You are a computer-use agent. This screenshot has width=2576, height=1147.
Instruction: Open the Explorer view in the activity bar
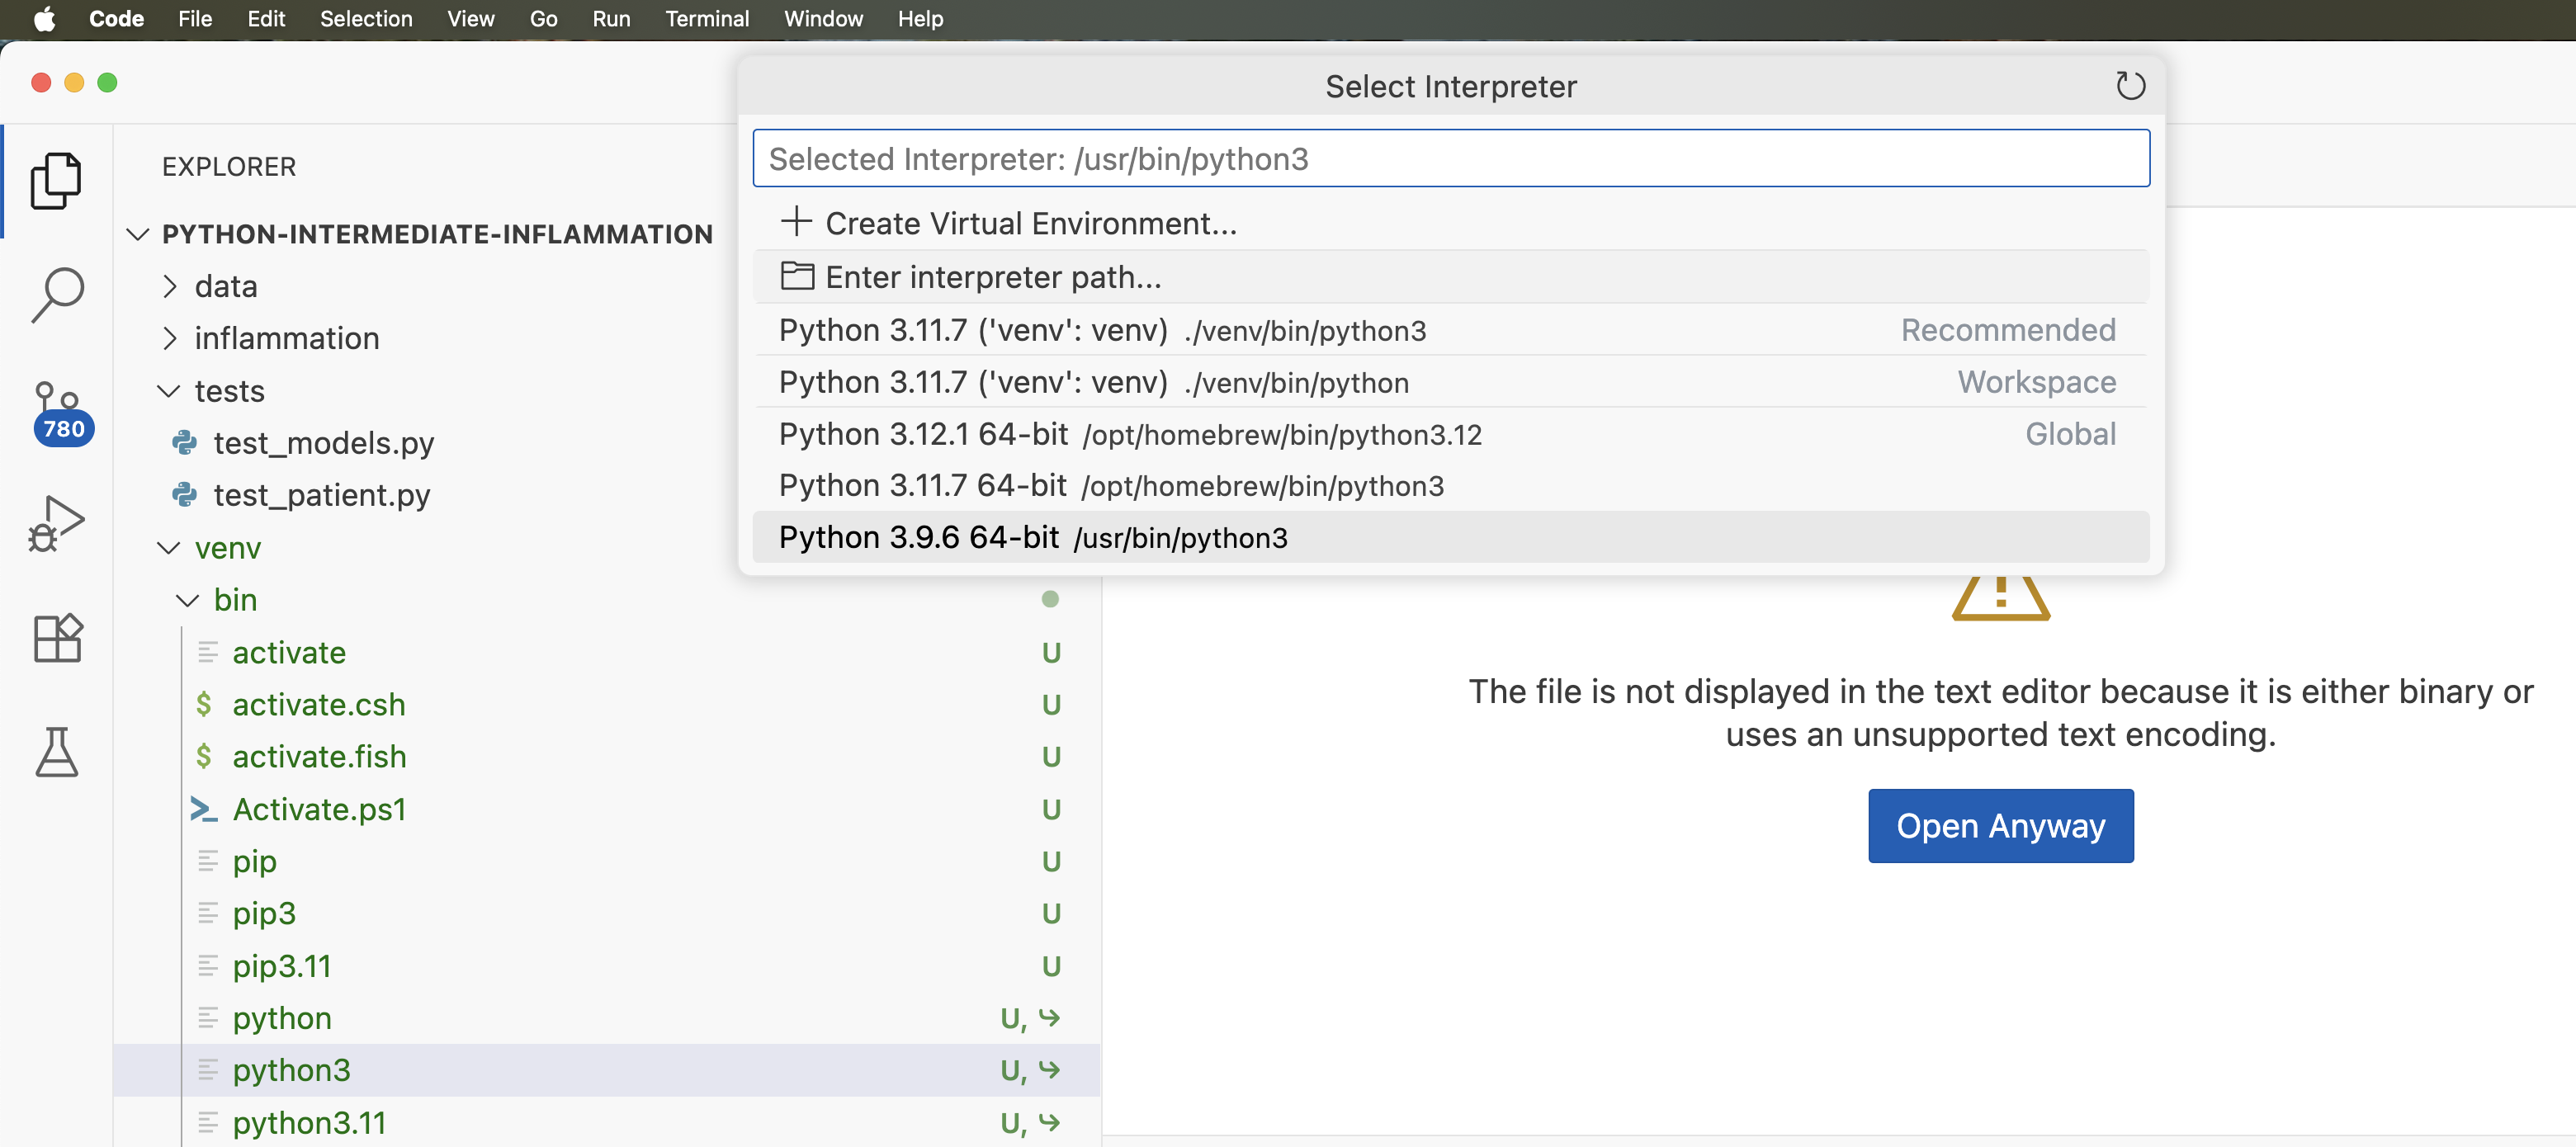point(57,181)
